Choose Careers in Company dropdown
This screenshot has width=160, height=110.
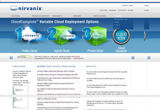(123, 22)
